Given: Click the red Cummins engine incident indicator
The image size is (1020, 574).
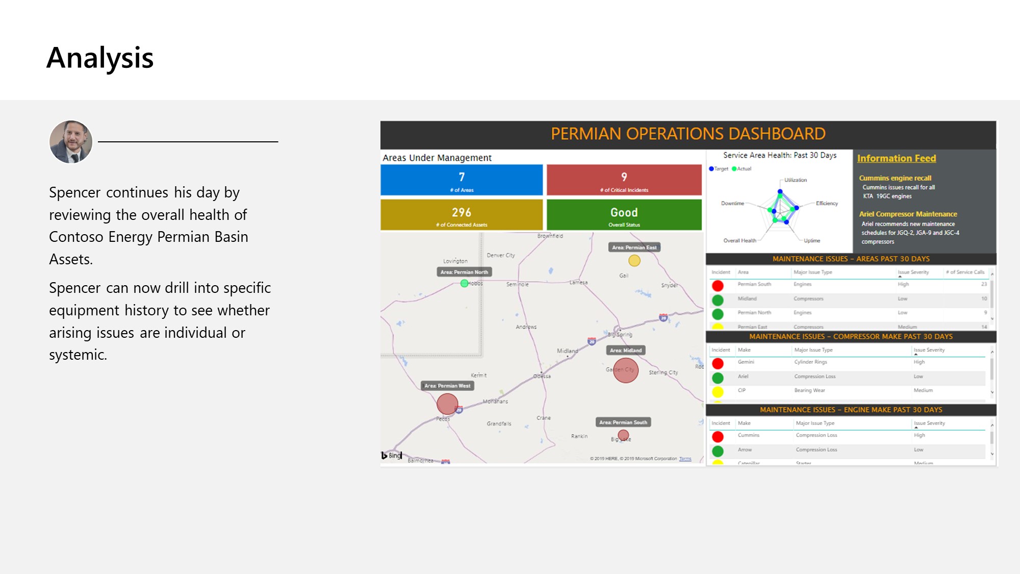Looking at the screenshot, I should click(x=718, y=437).
